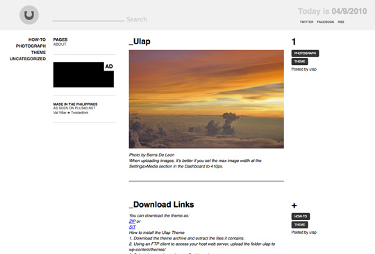The width and height of the screenshot is (375, 254).
Task: Click 'Val Villar' credit text
Action: tap(60, 113)
